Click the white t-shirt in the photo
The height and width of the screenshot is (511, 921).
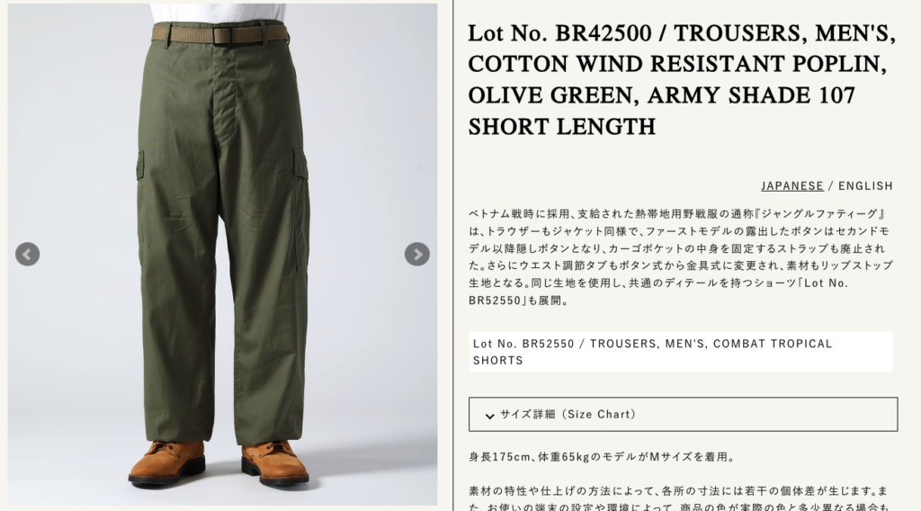[x=218, y=13]
